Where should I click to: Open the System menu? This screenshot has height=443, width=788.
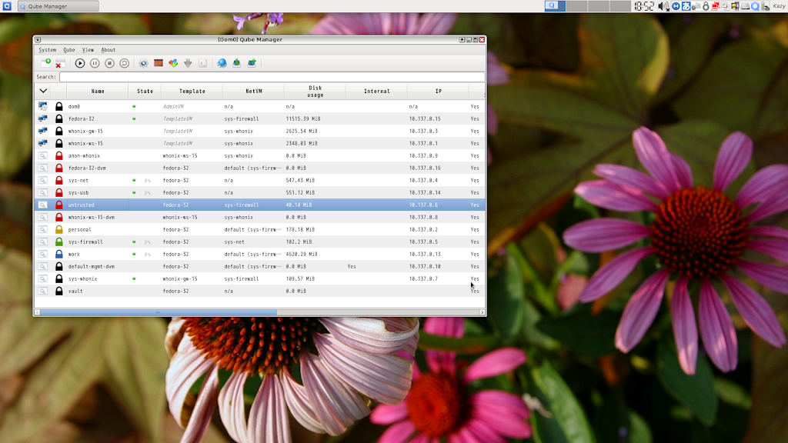[x=47, y=50]
